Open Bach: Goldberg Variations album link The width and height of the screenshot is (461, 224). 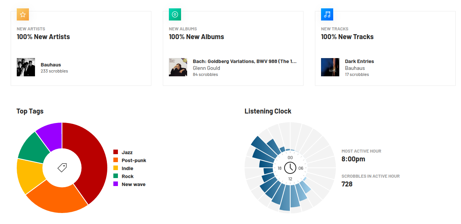[245, 61]
